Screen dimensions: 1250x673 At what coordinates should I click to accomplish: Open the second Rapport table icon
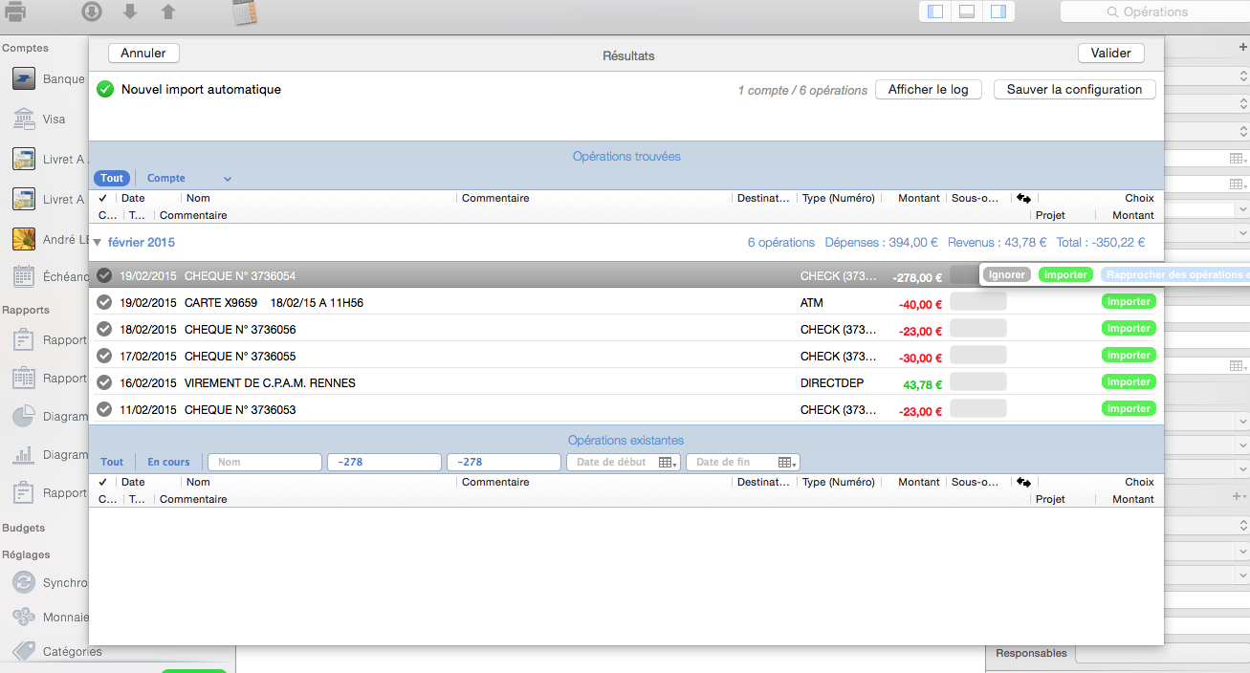24,379
